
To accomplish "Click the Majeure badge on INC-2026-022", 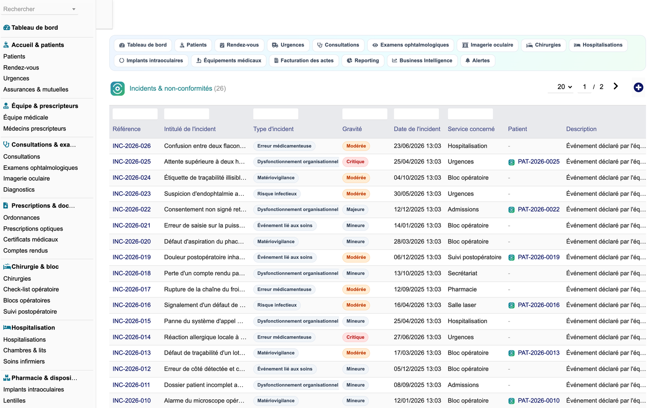I will click(355, 209).
